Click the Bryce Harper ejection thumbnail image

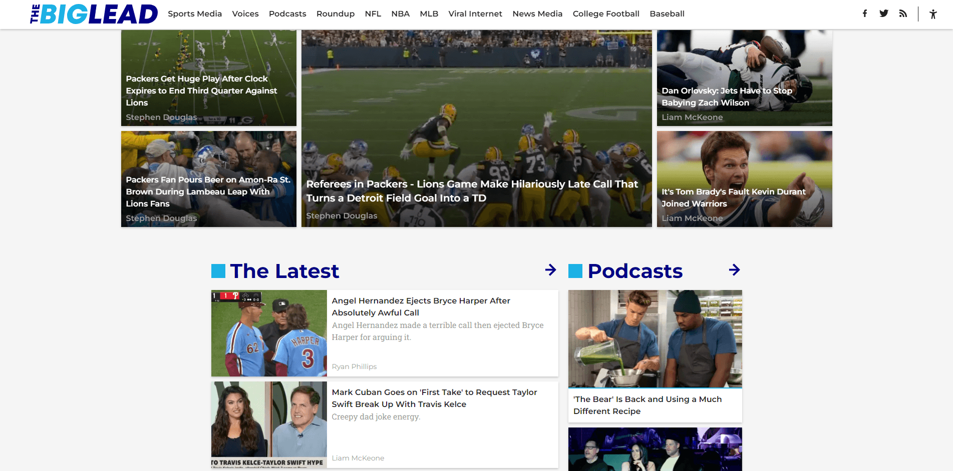click(269, 333)
